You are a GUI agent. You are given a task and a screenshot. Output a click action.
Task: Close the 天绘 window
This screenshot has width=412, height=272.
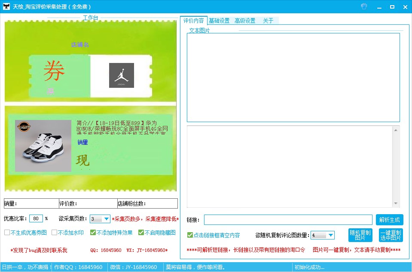(x=405, y=7)
